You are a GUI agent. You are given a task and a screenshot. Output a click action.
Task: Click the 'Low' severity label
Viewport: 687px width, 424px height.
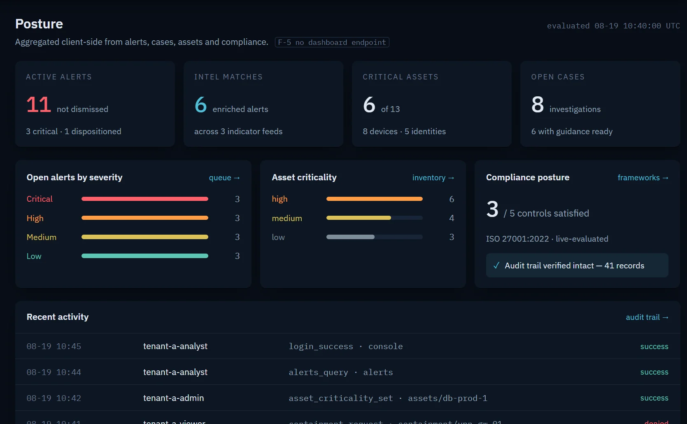click(34, 256)
